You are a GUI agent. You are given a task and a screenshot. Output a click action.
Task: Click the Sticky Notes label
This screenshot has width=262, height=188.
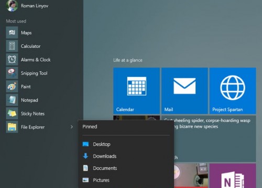(32, 114)
